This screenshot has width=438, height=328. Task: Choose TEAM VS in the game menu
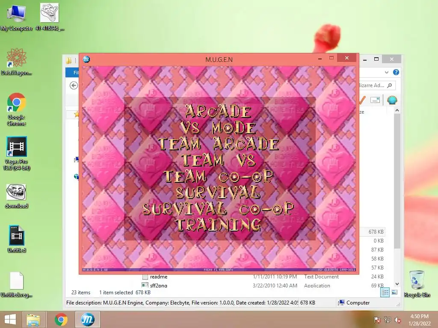[x=219, y=160]
